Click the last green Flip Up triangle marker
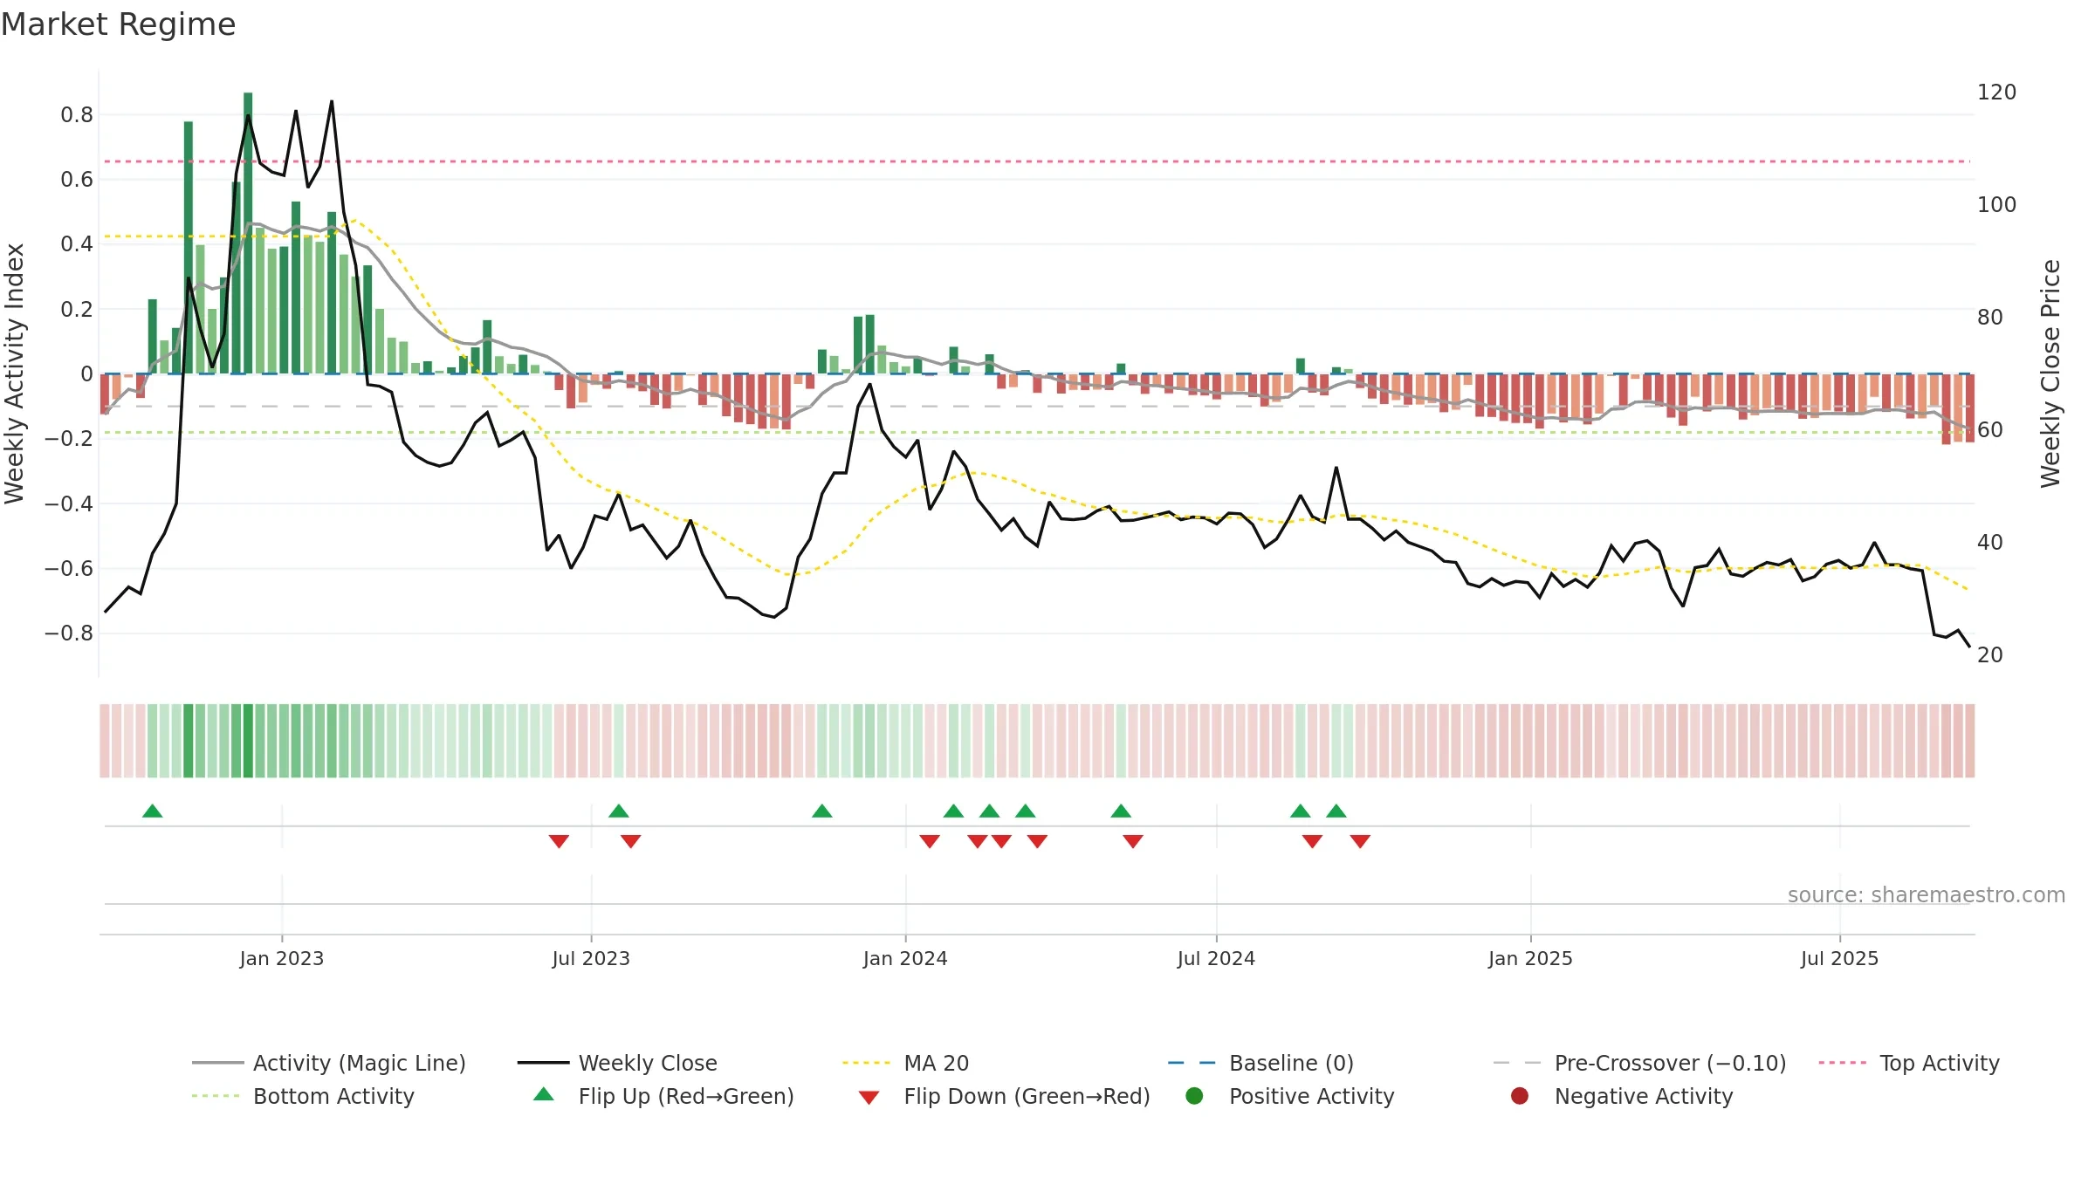The width and height of the screenshot is (2095, 1178). (1336, 811)
